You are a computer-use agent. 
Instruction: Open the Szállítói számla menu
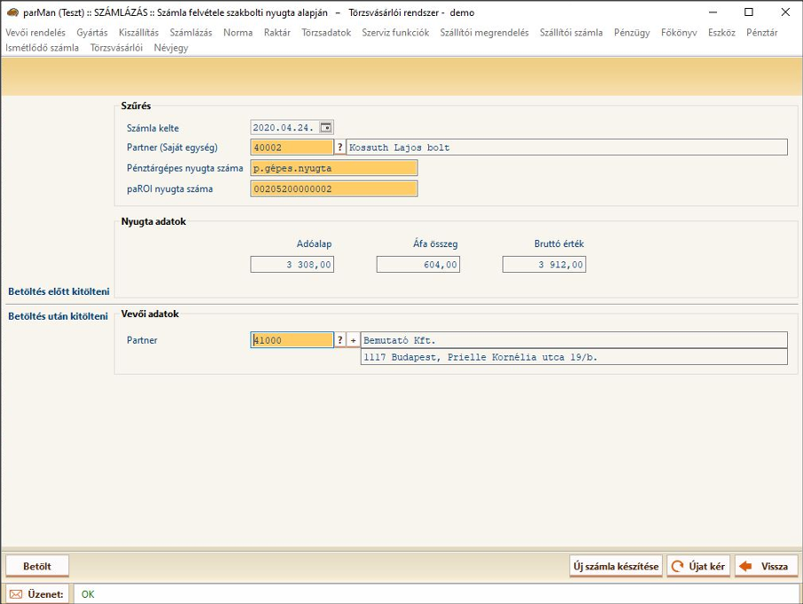571,32
